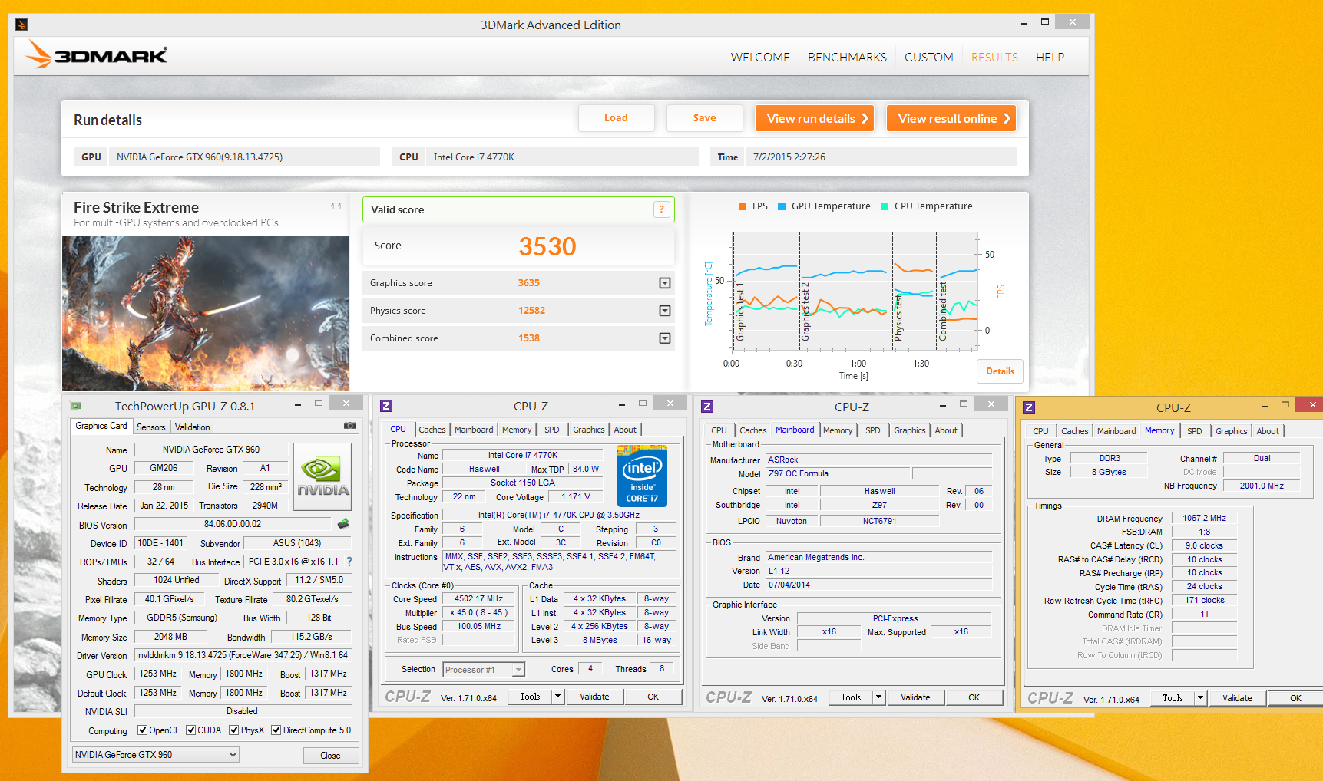Image resolution: width=1323 pixels, height=781 pixels.
Task: Toggle the PhysX checkbox in GPU-Z
Action: coord(234,730)
